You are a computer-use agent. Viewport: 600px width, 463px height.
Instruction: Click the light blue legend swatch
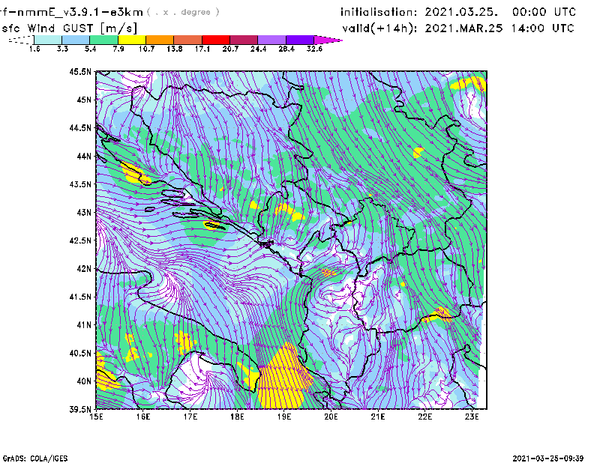coord(76,40)
